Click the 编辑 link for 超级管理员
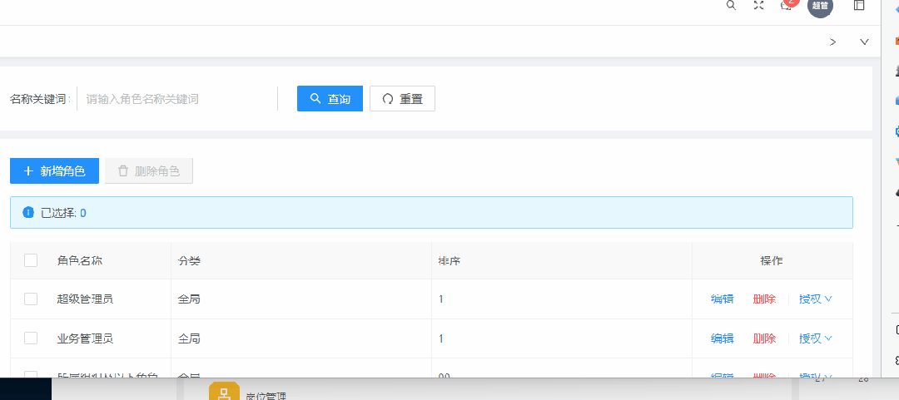Viewport: 899px width, 400px height. click(x=722, y=299)
